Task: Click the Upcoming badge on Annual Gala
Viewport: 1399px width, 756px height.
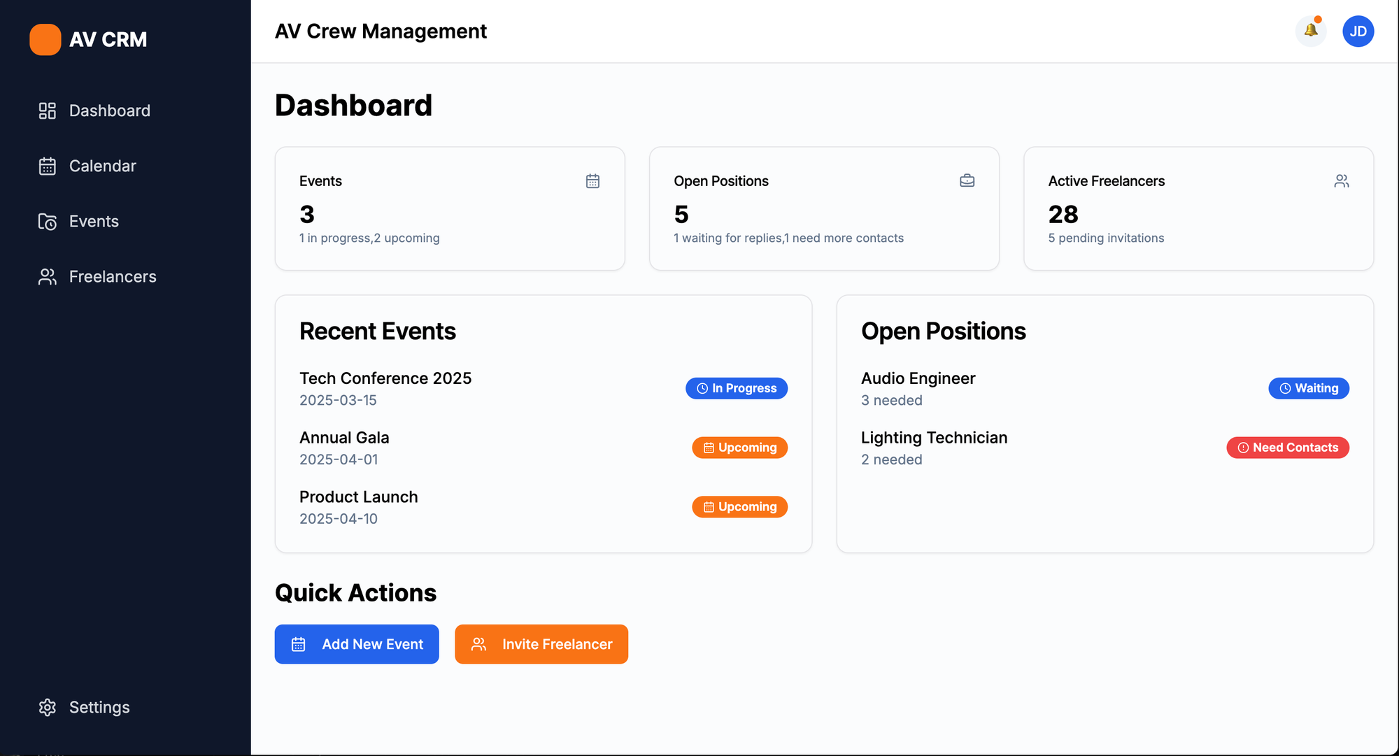Action: click(x=739, y=447)
